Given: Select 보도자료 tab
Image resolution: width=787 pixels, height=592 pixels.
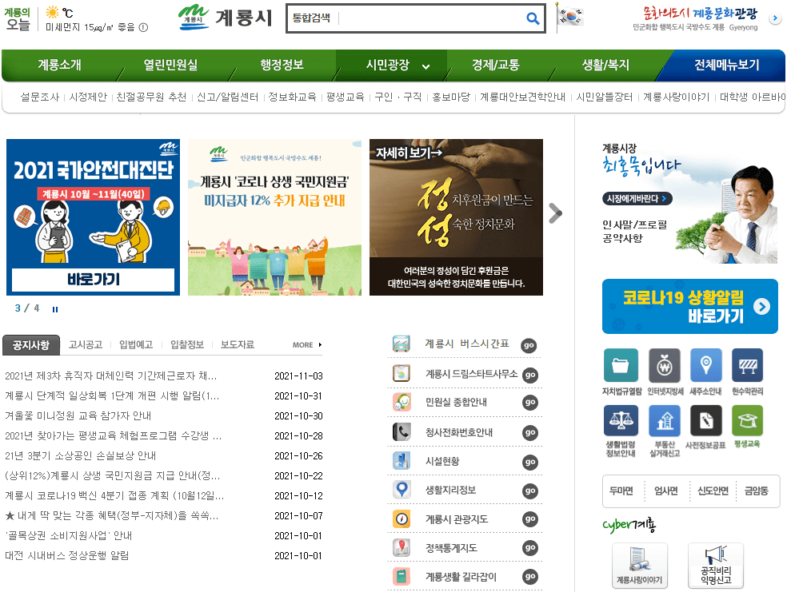Looking at the screenshot, I should pyautogui.click(x=238, y=344).
